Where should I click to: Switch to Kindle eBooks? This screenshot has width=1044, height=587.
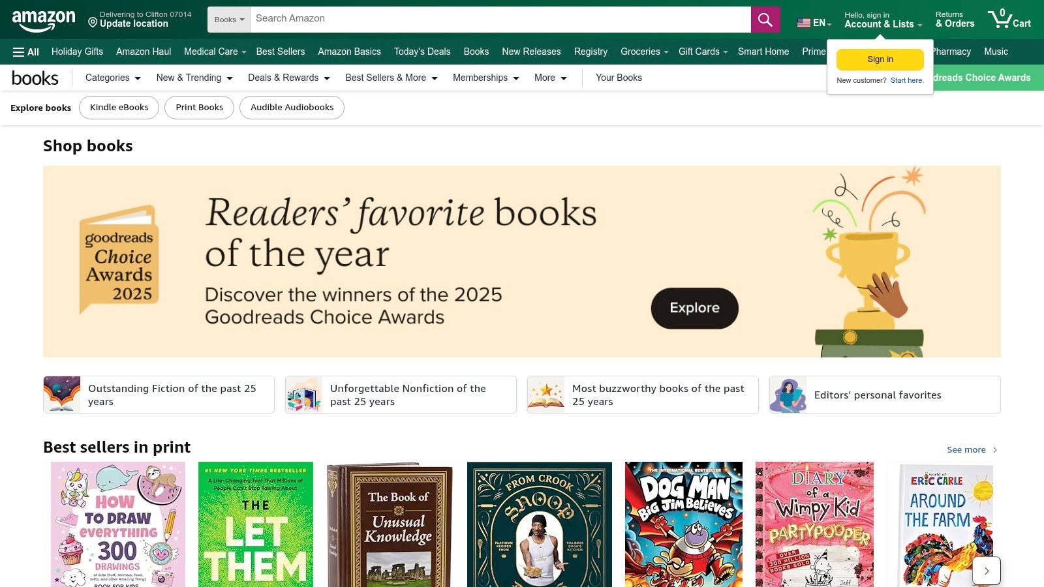[119, 107]
